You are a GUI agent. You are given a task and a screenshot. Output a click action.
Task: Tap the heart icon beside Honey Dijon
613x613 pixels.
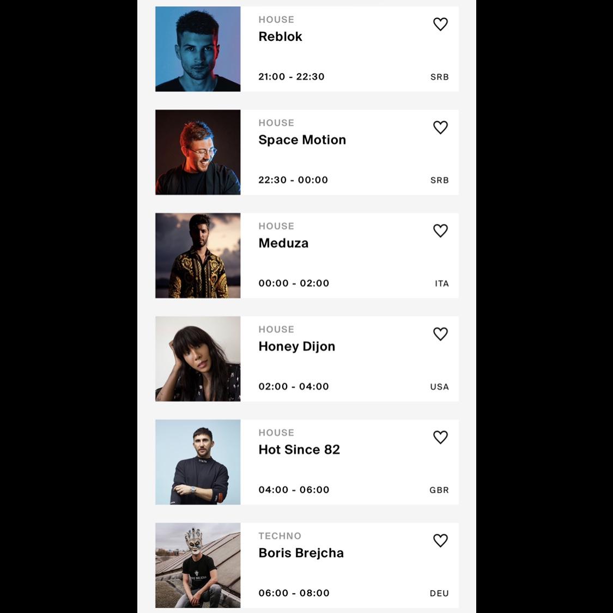pos(440,334)
